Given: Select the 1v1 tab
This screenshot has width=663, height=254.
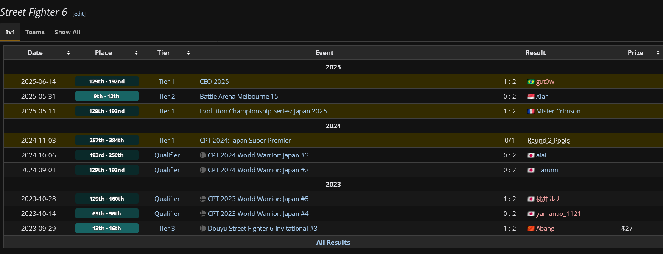Looking at the screenshot, I should (10, 32).
